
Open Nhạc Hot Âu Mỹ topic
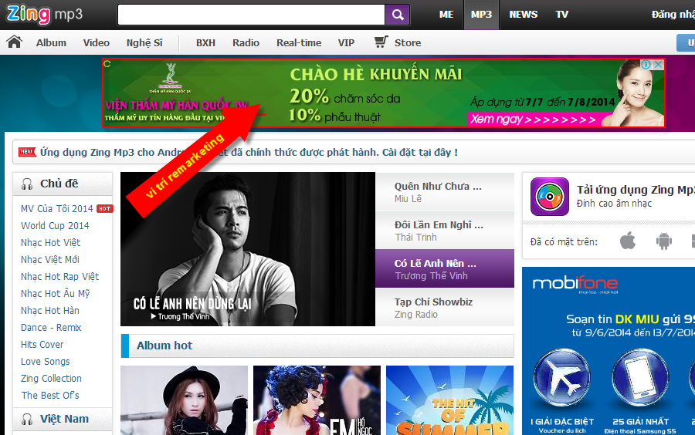coord(56,293)
